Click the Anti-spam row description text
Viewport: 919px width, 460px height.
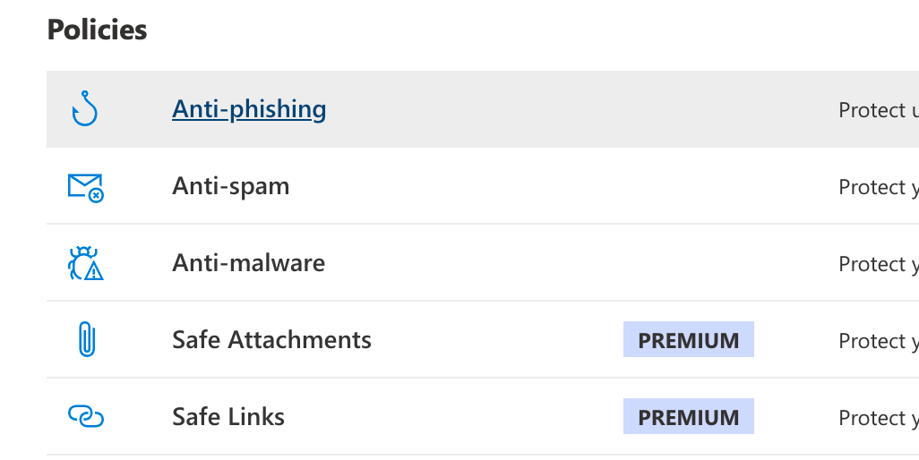click(x=878, y=187)
